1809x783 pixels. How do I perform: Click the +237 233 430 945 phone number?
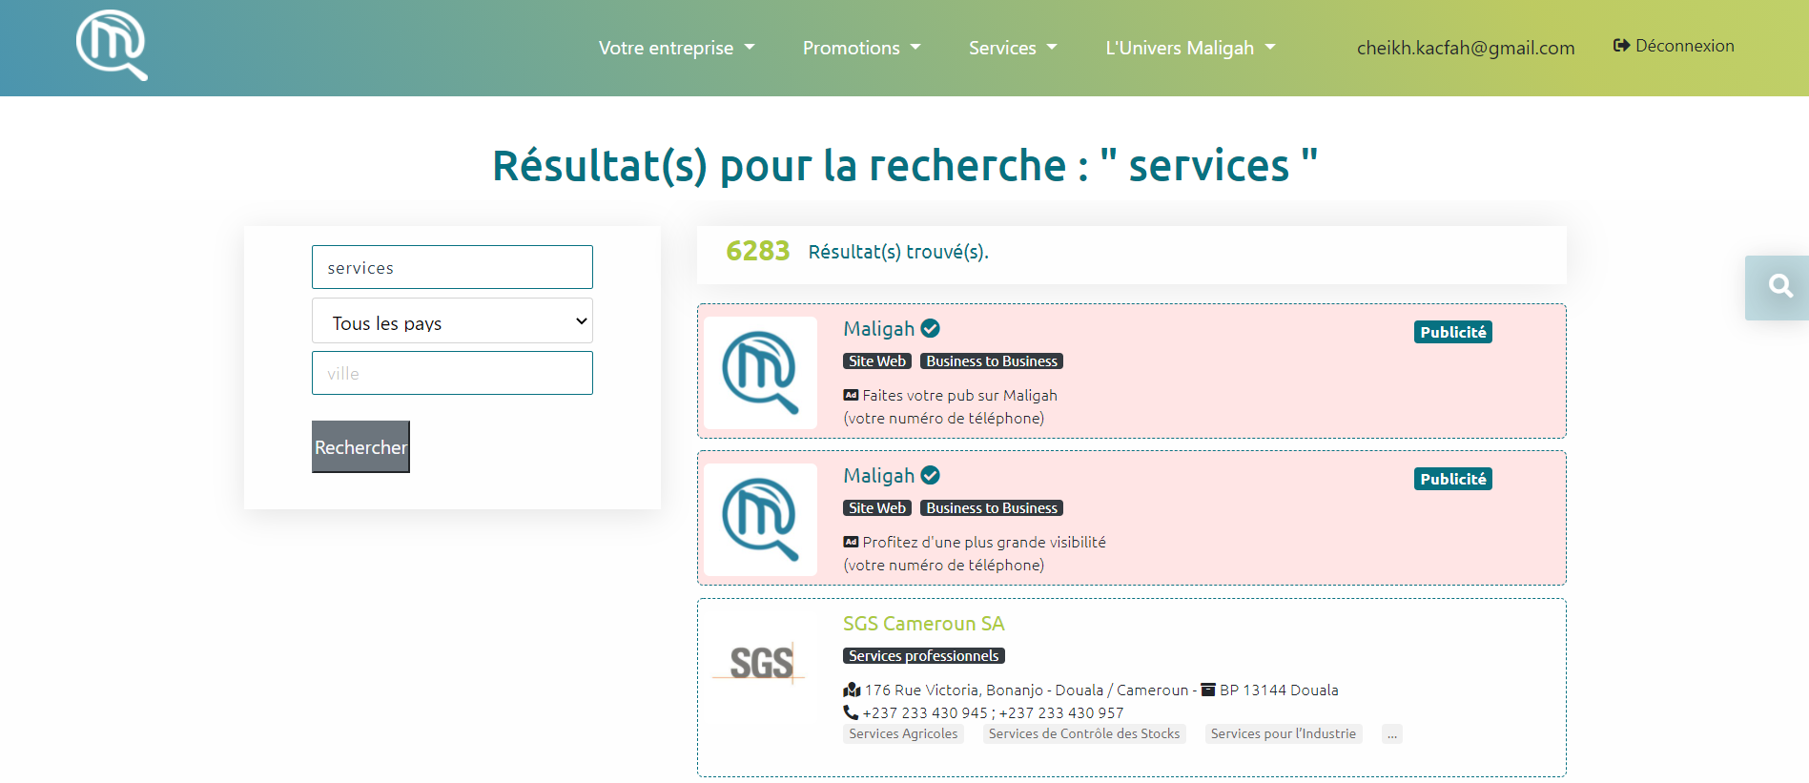click(x=925, y=712)
